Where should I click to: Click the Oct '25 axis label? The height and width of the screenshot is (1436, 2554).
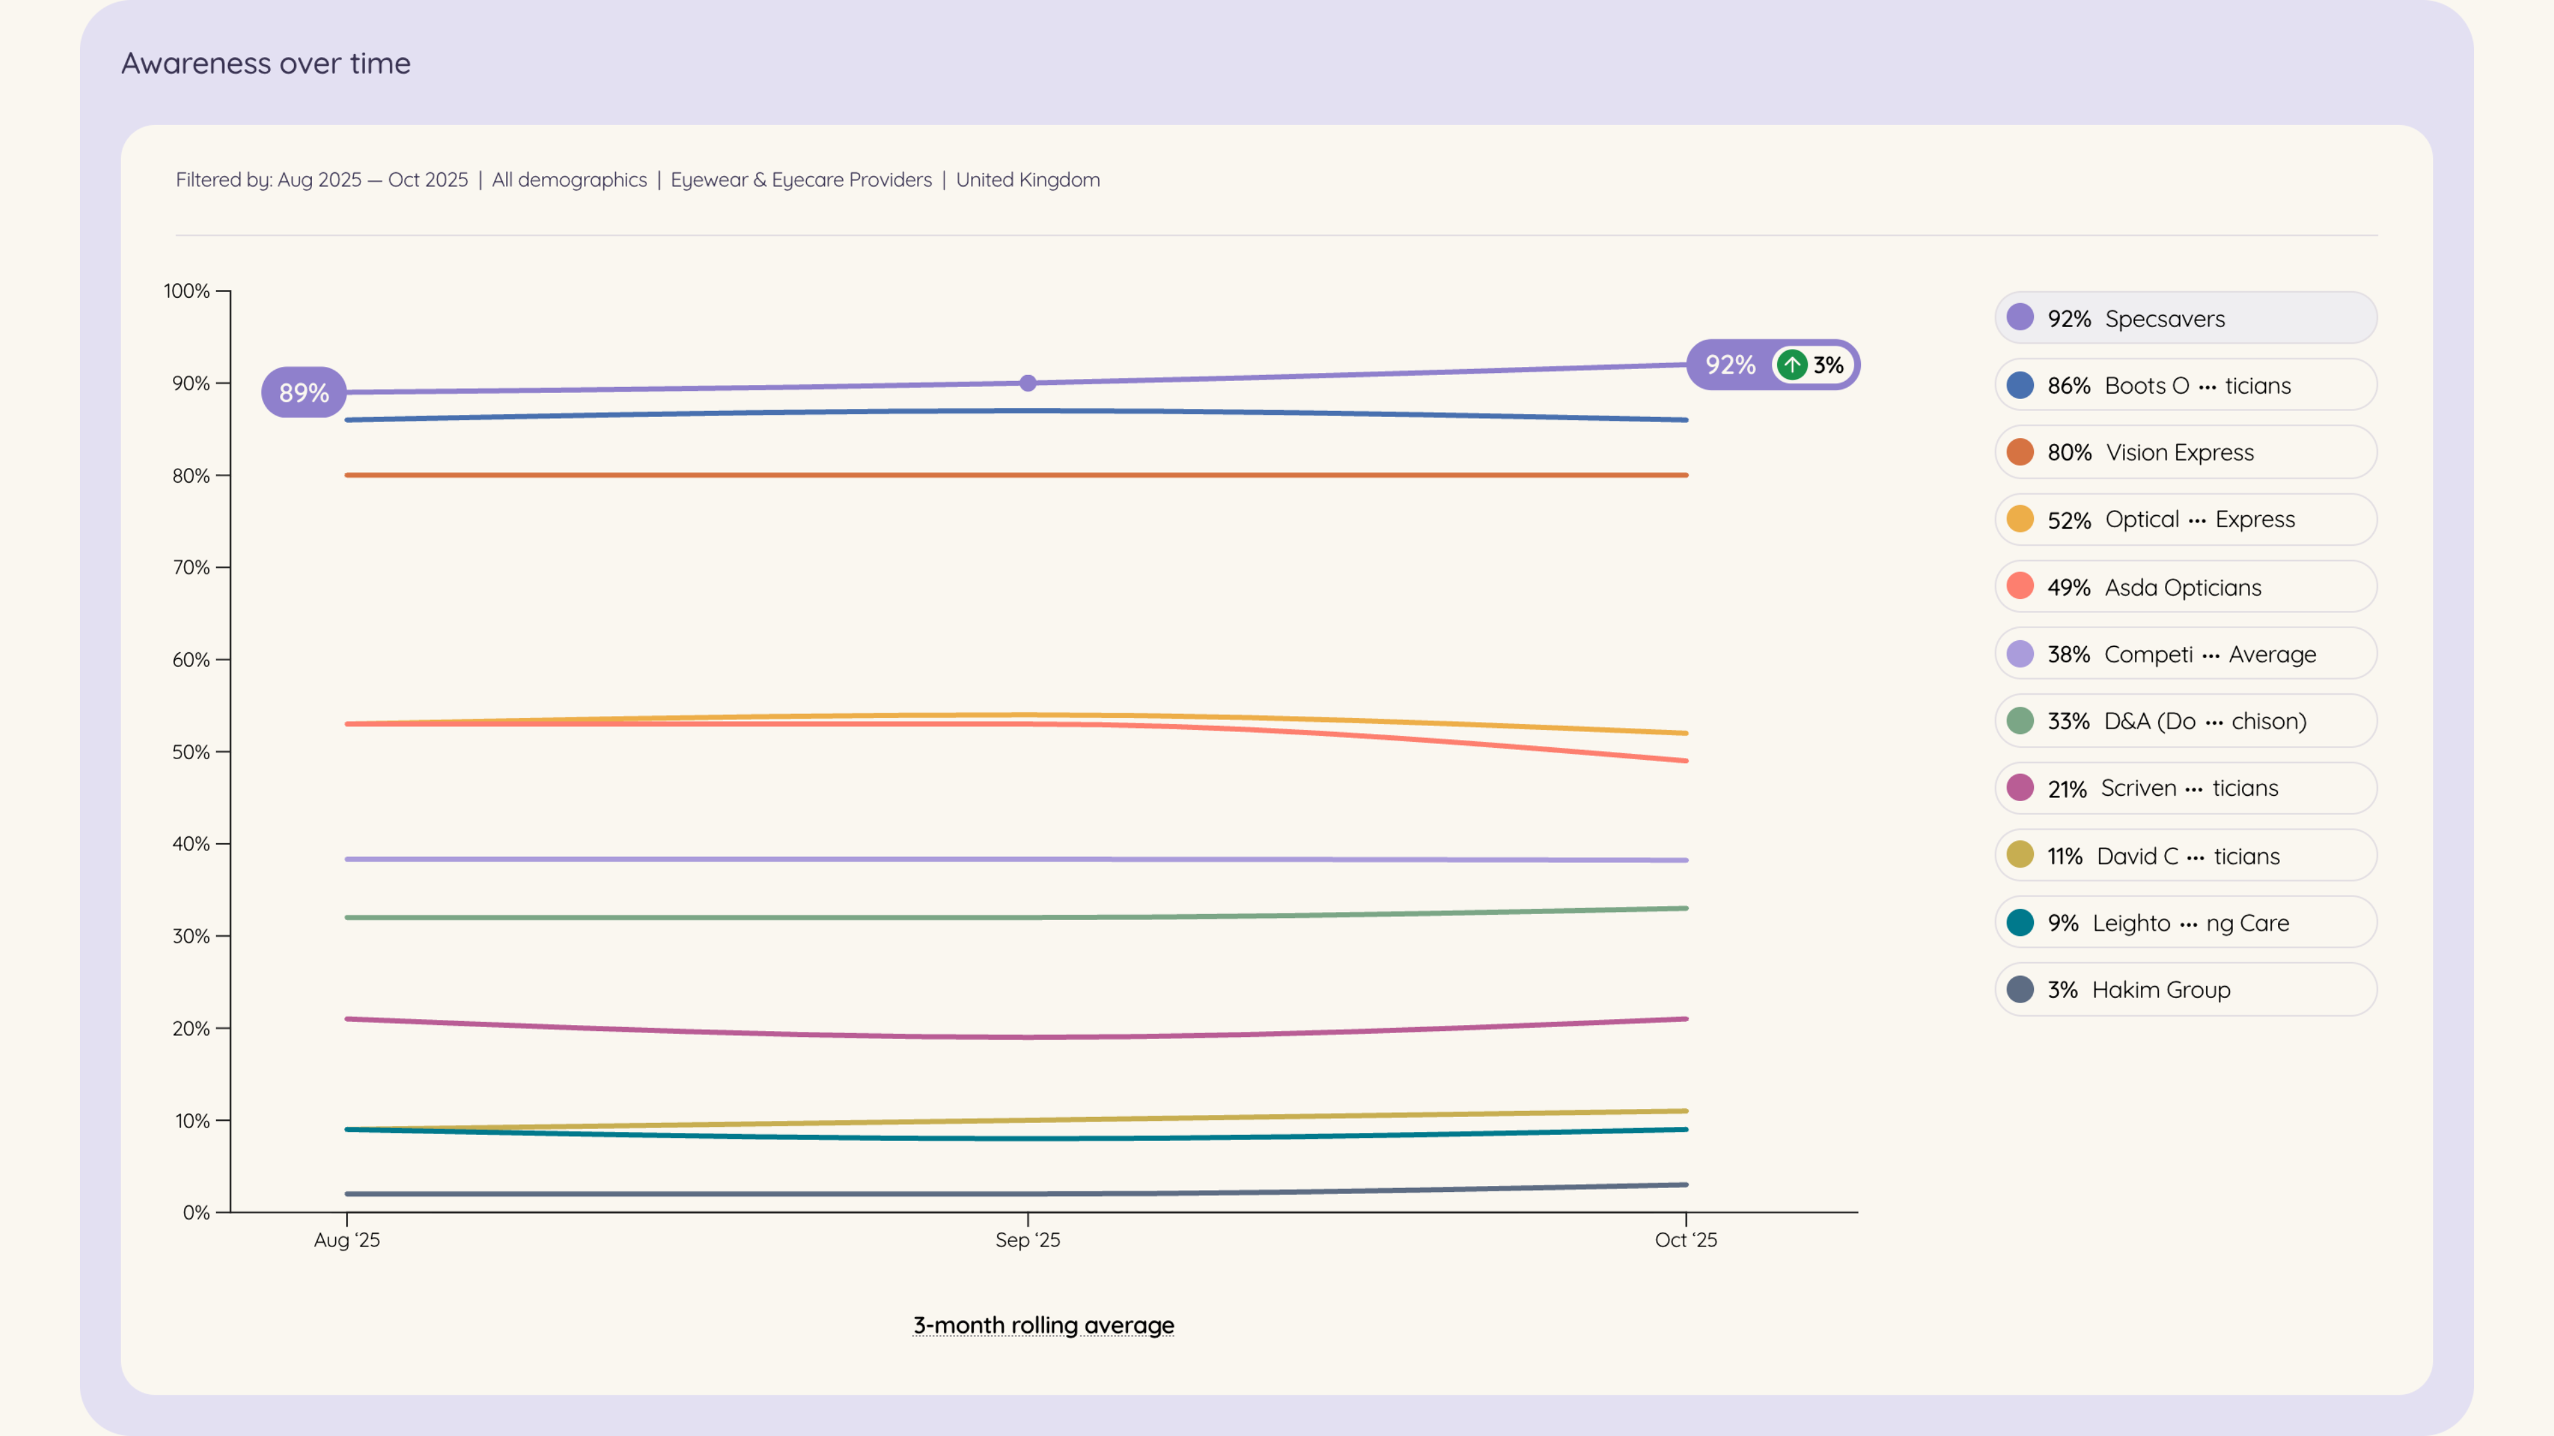click(1685, 1240)
